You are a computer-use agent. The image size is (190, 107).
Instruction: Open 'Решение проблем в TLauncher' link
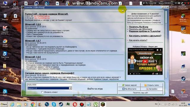point(145,31)
